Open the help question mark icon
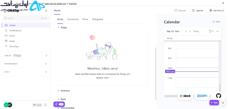This screenshot has height=109, width=229. (45, 105)
